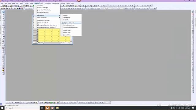Viewport: 196px width, 110px height.
Task: Show hidden system tray icons
Action: point(169,108)
